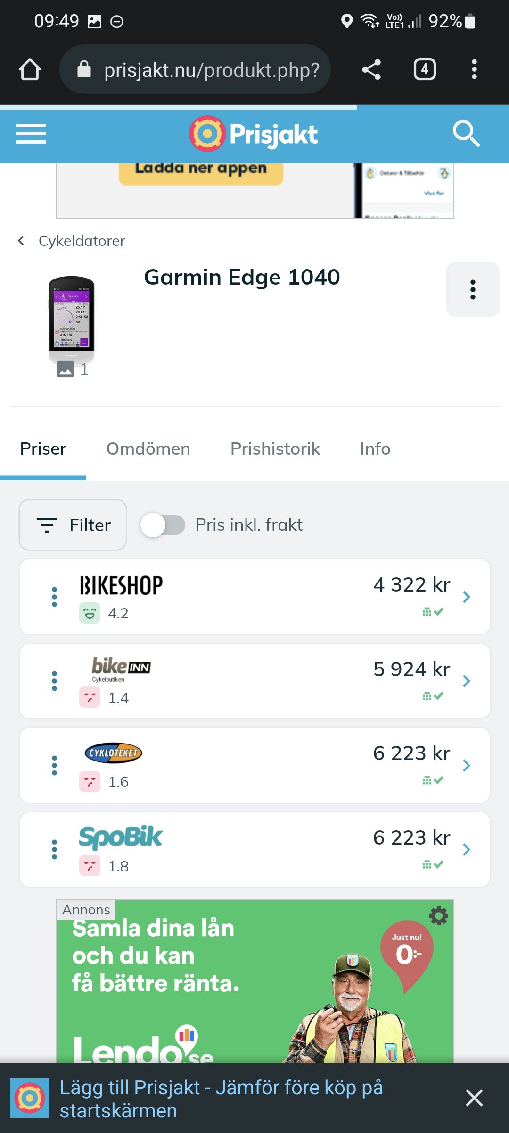Image resolution: width=509 pixels, height=1133 pixels.
Task: Open options dots for Bikeshop offer
Action: (55, 597)
